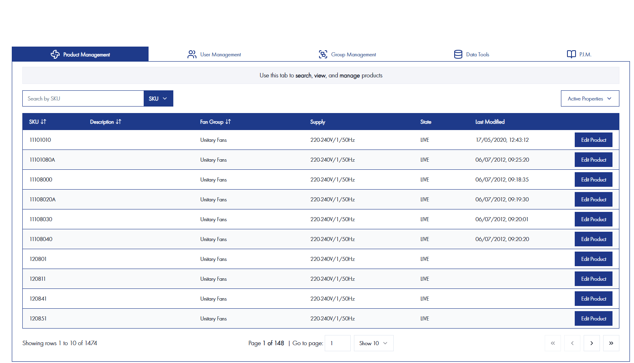This screenshot has height=363, width=634.
Task: Open the SKU search type dropdown
Action: (158, 98)
